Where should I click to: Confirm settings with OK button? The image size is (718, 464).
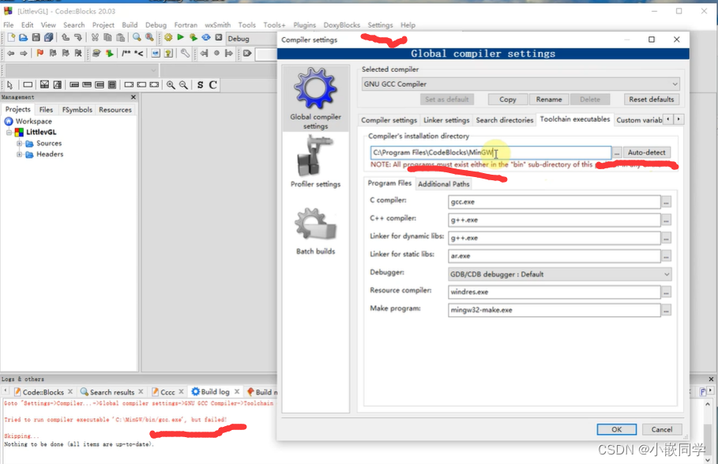click(616, 429)
